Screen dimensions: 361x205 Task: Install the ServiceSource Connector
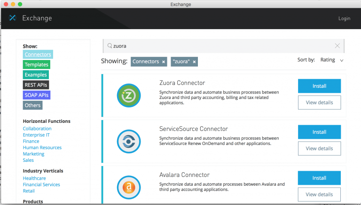(319, 132)
